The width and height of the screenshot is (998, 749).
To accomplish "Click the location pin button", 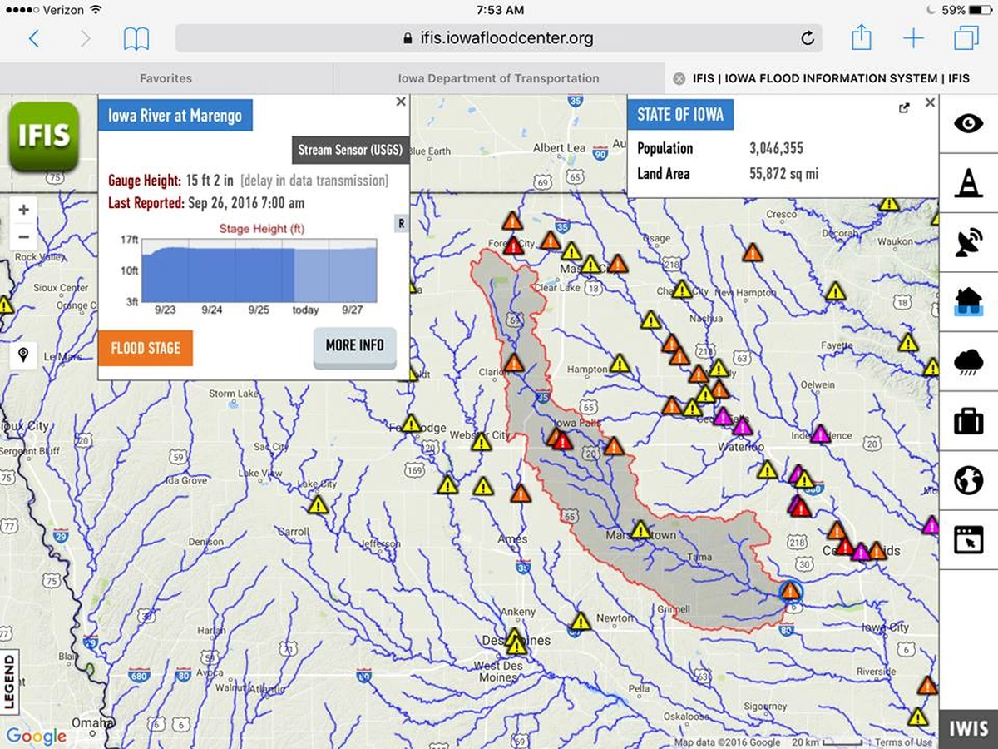I will click(23, 355).
